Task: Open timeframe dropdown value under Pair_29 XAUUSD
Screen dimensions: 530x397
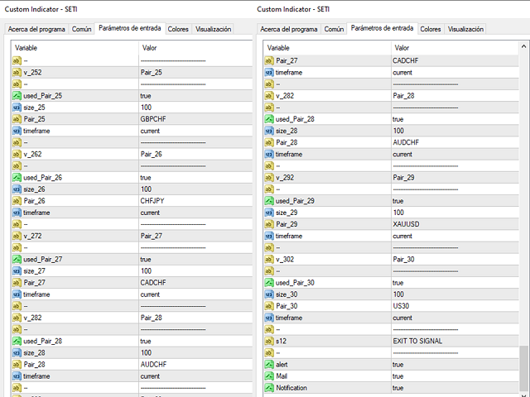Action: pos(455,236)
